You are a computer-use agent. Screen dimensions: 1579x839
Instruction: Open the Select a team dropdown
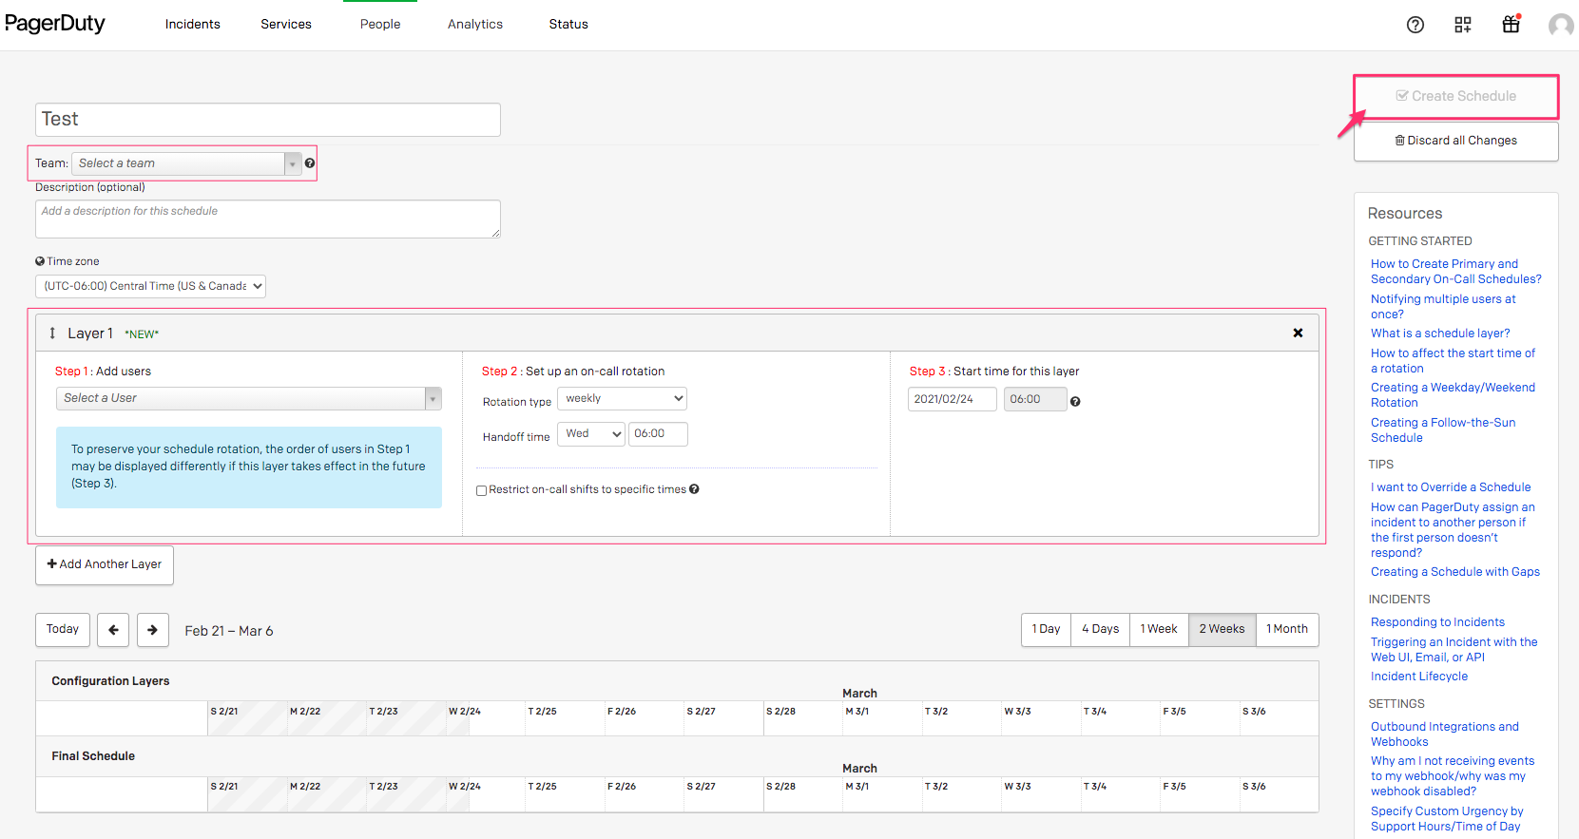click(x=186, y=163)
